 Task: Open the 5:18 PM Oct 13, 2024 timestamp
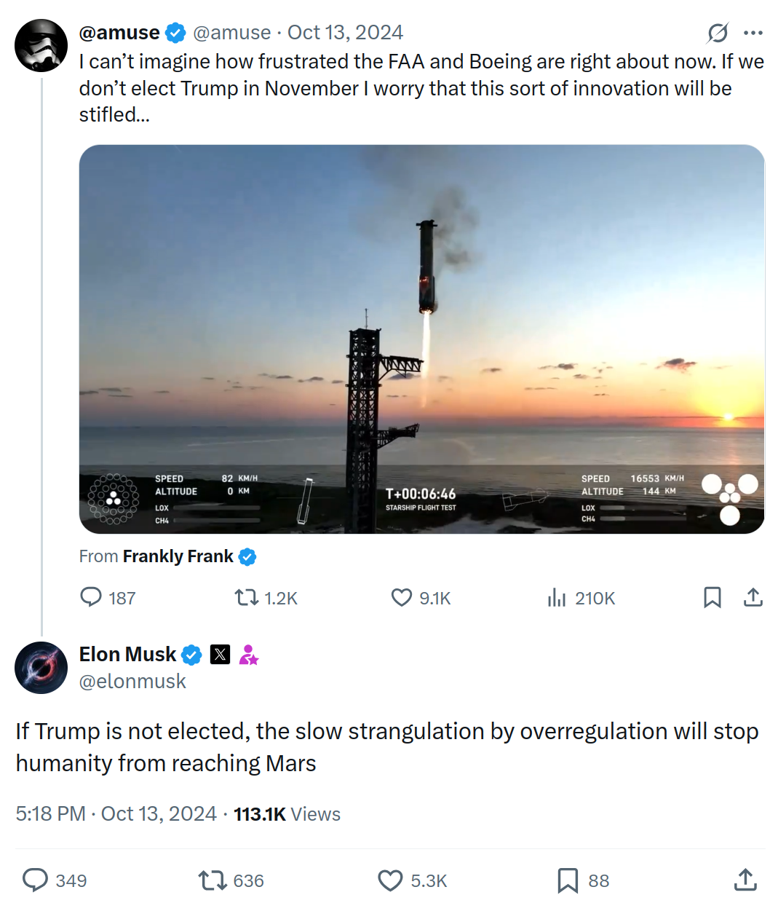tap(116, 813)
